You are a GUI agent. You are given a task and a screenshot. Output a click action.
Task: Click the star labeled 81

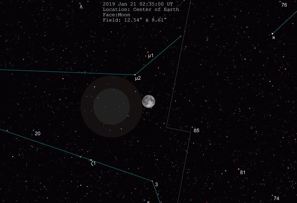click(x=238, y=169)
